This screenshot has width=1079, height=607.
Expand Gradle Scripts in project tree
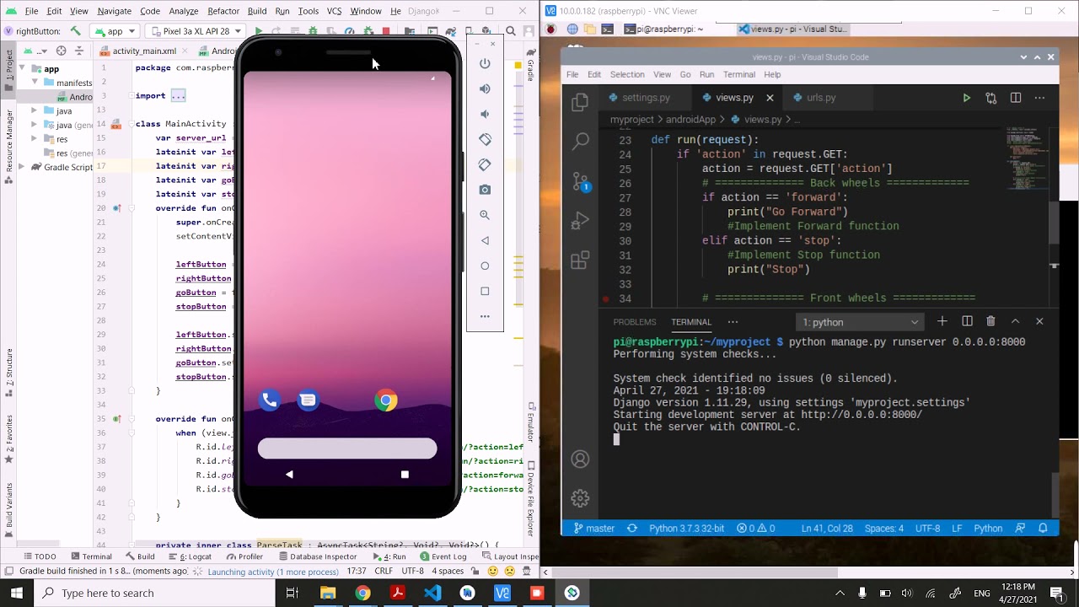point(22,167)
